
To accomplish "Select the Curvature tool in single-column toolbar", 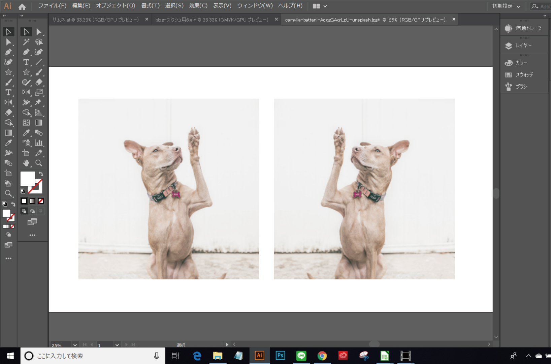I will coord(8,62).
